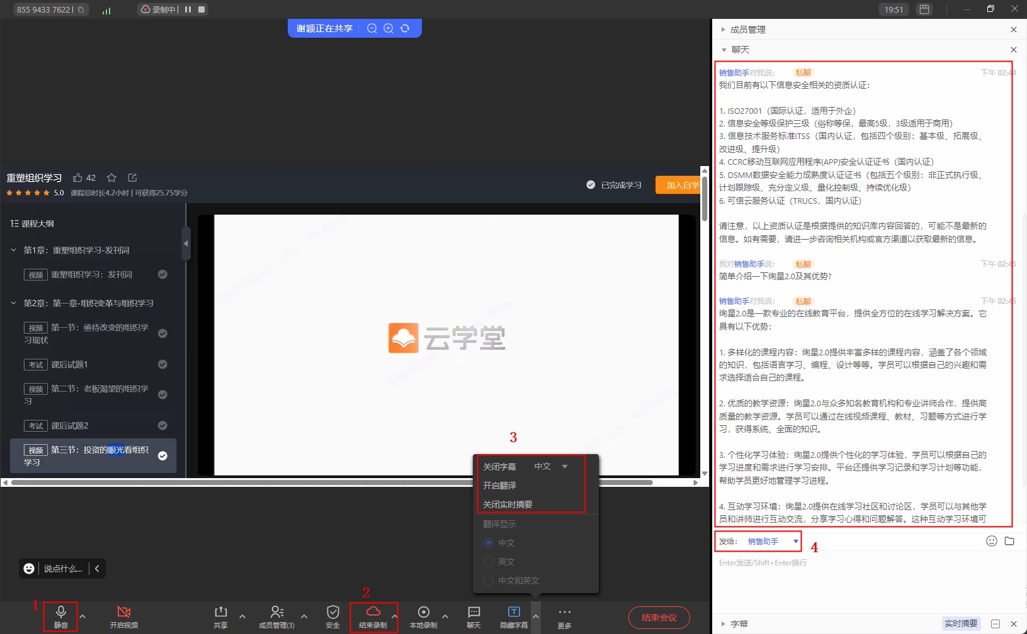This screenshot has width=1027, height=634.
Task: Open the 实时摘要 tab
Action: coord(961,623)
